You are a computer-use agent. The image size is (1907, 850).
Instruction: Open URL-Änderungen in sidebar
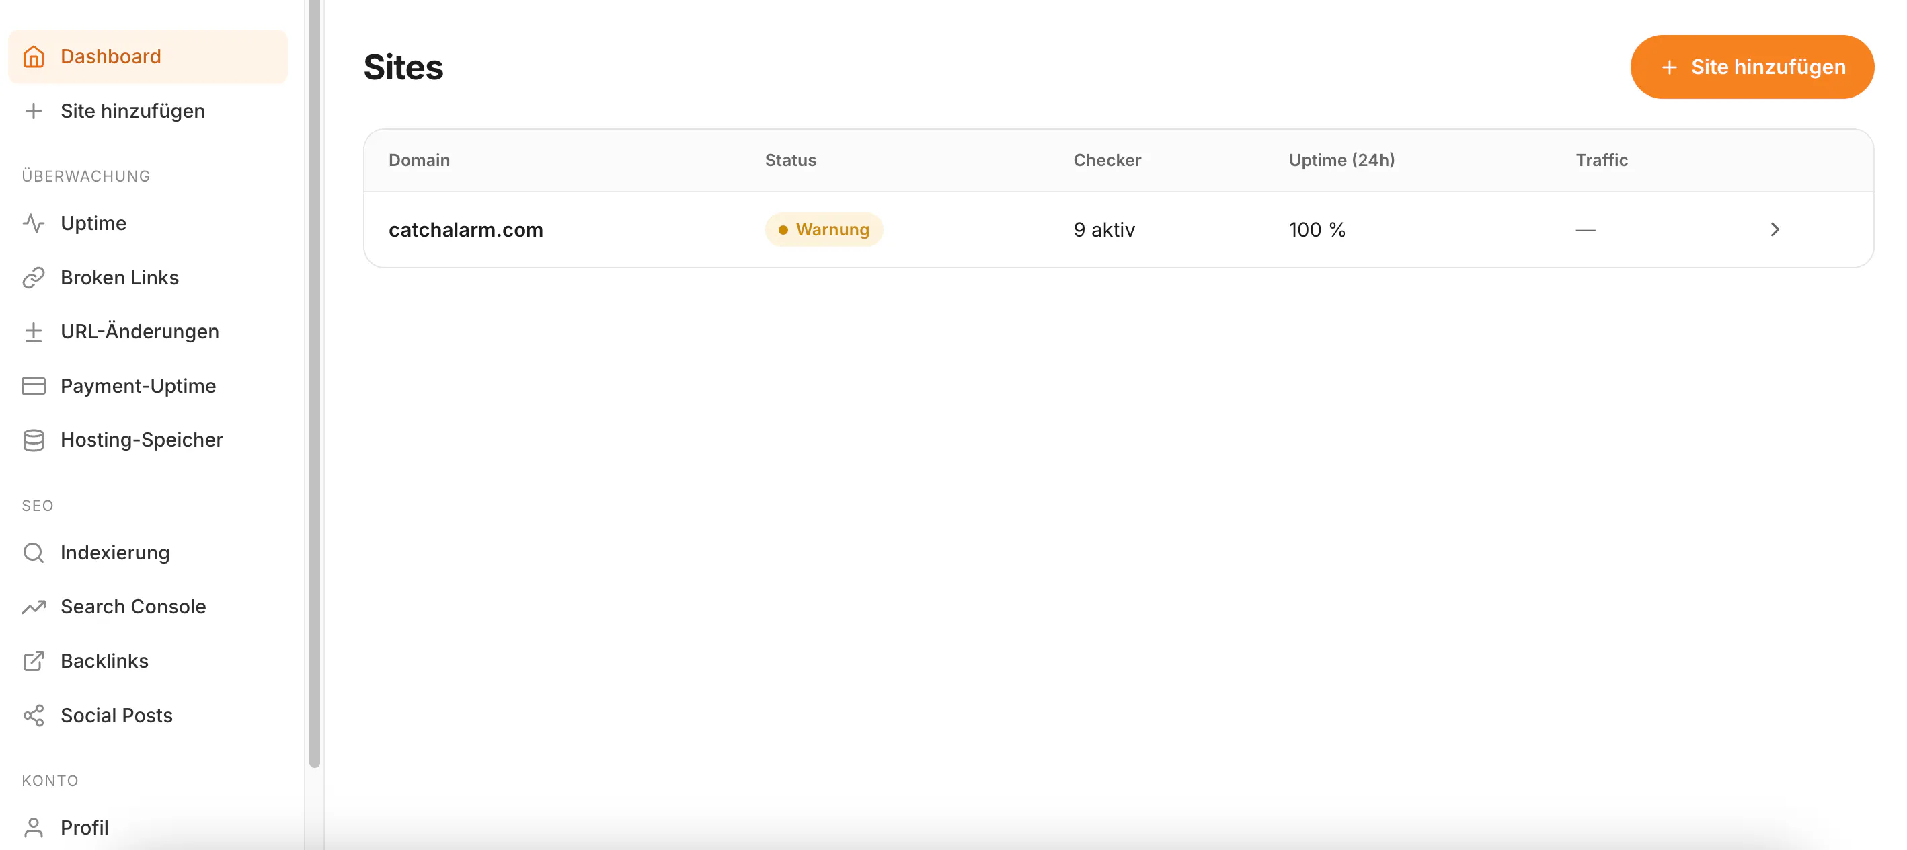coord(147,332)
